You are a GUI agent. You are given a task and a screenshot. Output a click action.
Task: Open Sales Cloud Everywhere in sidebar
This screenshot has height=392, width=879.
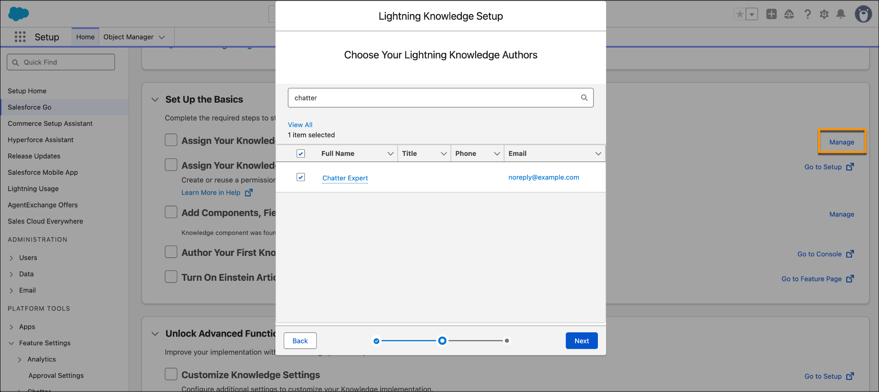coord(45,222)
